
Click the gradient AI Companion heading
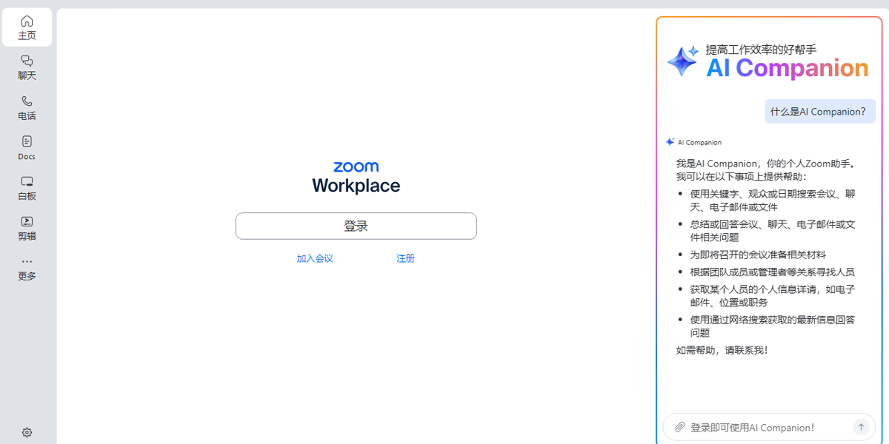787,68
